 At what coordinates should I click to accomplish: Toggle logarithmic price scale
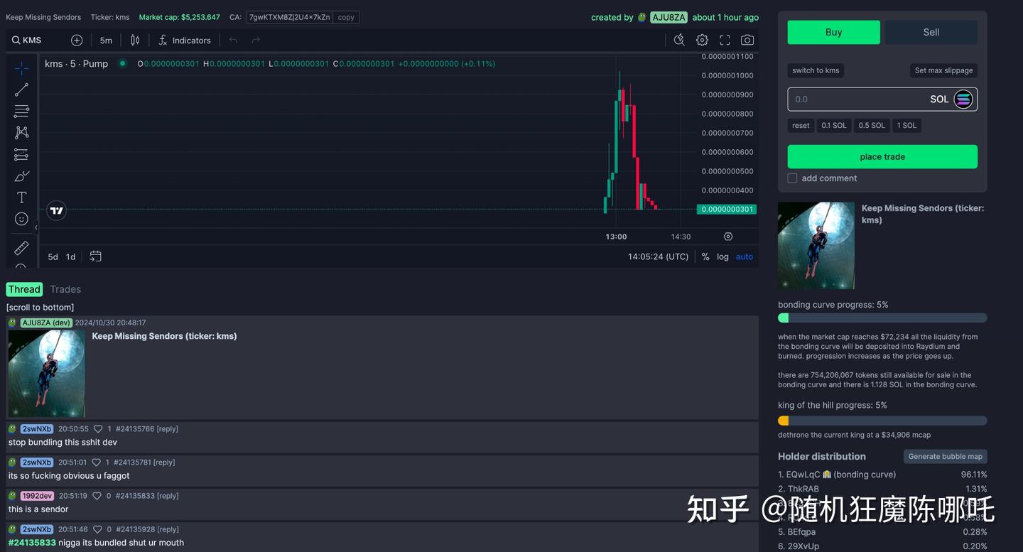pyautogui.click(x=722, y=256)
